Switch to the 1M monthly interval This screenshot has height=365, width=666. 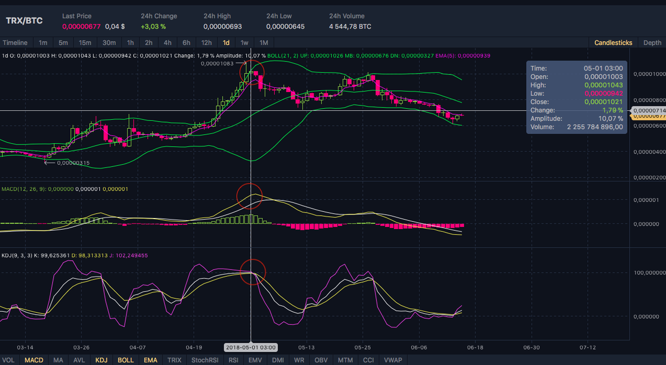pyautogui.click(x=264, y=43)
